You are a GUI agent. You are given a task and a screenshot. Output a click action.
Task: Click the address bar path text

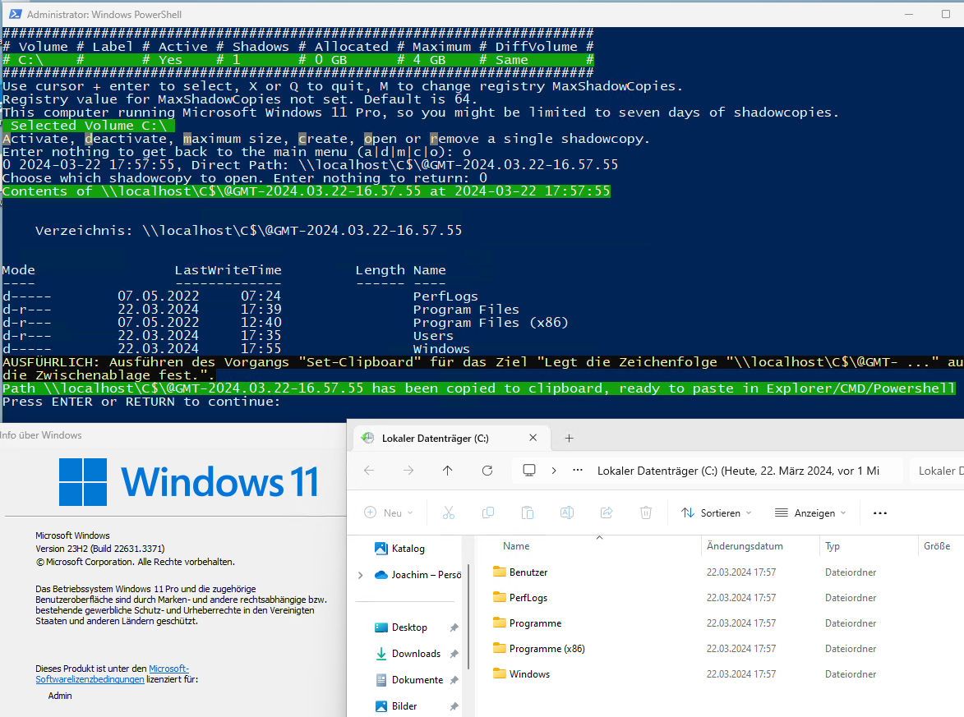tap(738, 471)
